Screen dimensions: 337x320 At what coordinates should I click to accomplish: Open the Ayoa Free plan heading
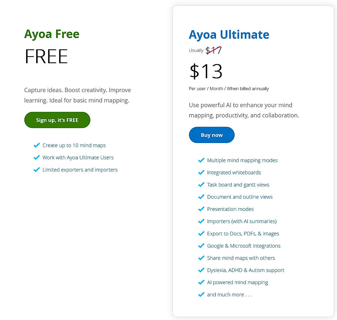pos(52,34)
